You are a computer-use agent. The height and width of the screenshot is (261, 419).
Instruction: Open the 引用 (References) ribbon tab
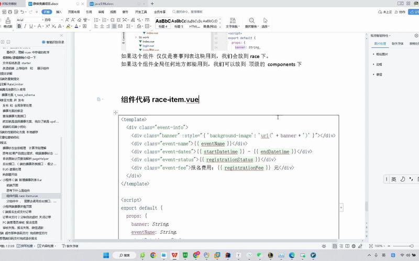[89, 11]
